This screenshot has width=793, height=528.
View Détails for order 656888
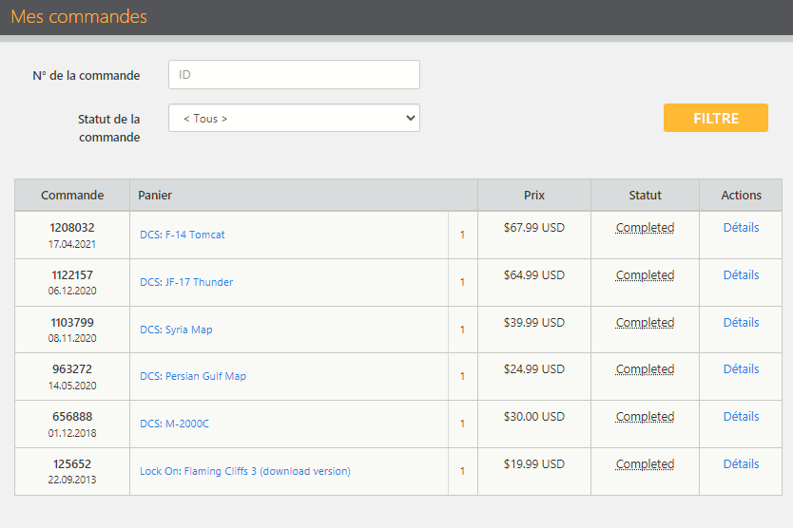point(741,416)
